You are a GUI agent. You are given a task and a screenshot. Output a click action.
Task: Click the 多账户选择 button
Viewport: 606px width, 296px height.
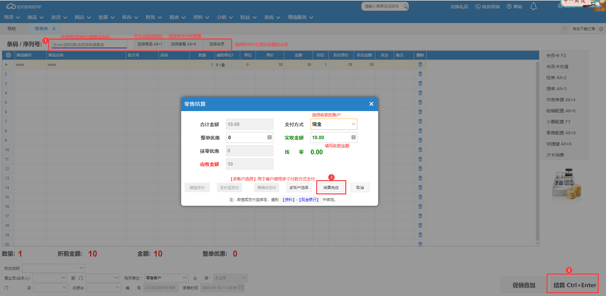click(x=299, y=188)
